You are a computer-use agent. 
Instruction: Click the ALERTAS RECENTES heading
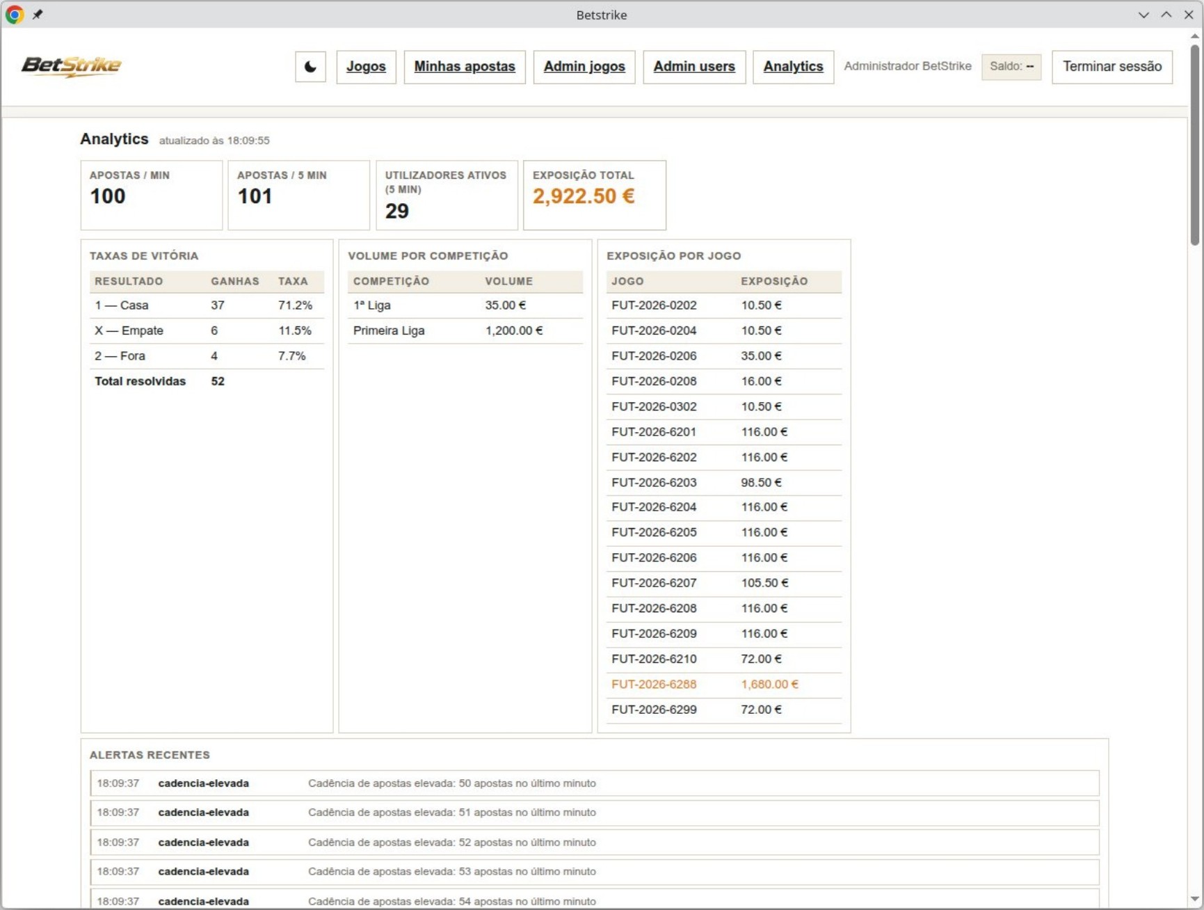(150, 755)
